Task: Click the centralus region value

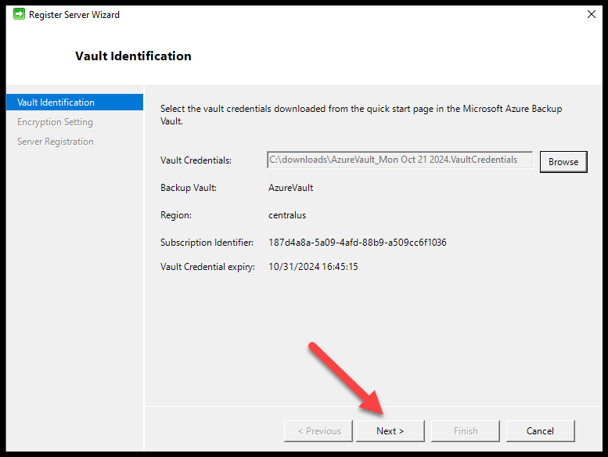Action: tap(287, 215)
